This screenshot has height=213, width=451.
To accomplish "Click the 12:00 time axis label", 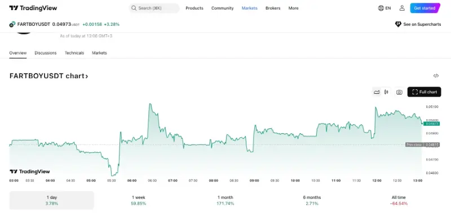I will tap(377, 180).
